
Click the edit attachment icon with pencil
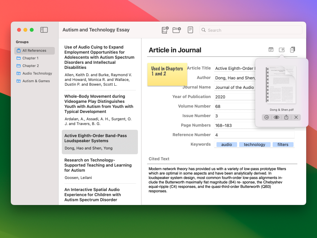pyautogui.click(x=281, y=50)
